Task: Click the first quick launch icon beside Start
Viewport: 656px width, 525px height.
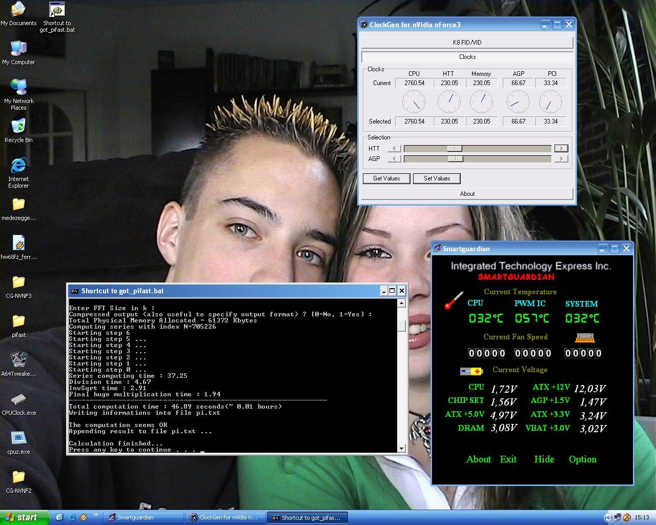Action: pyautogui.click(x=59, y=518)
